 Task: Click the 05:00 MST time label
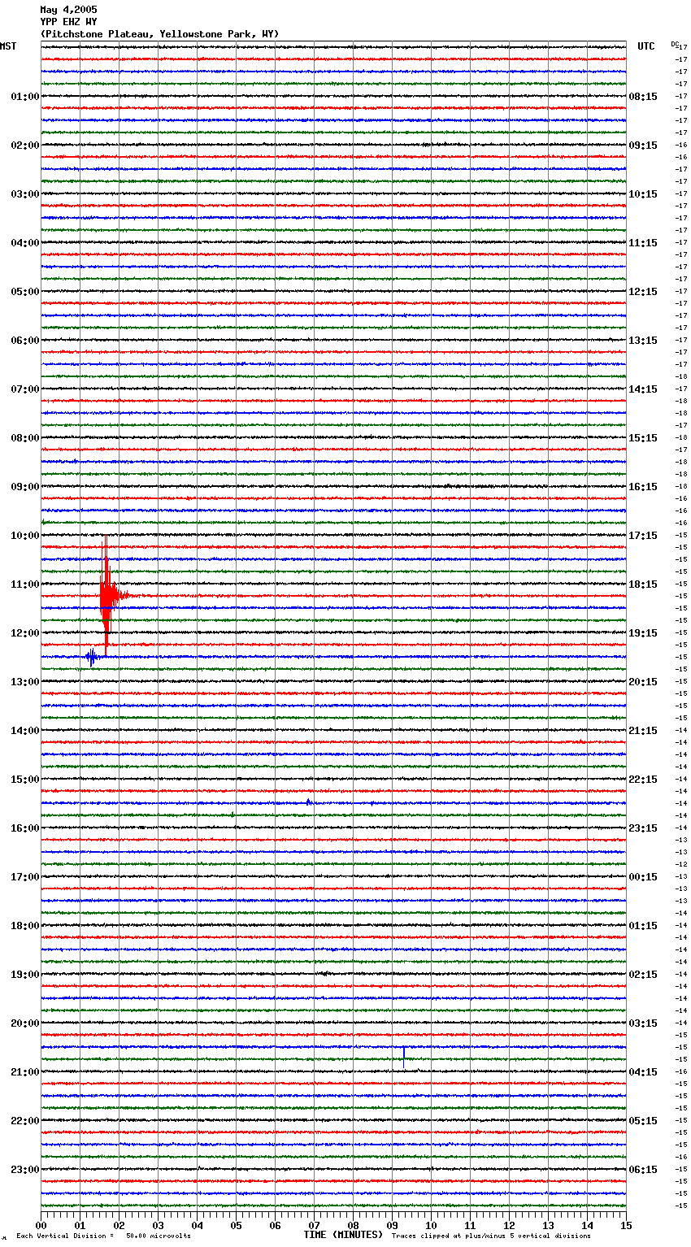tap(25, 292)
